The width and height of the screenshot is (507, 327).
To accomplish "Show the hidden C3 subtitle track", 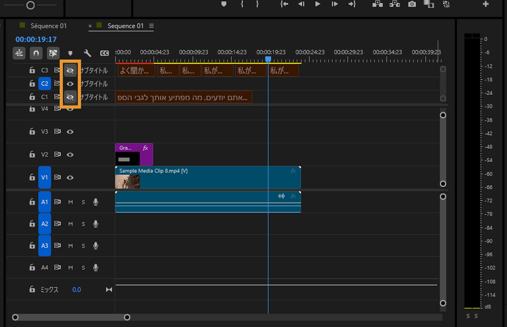I will pyautogui.click(x=70, y=70).
